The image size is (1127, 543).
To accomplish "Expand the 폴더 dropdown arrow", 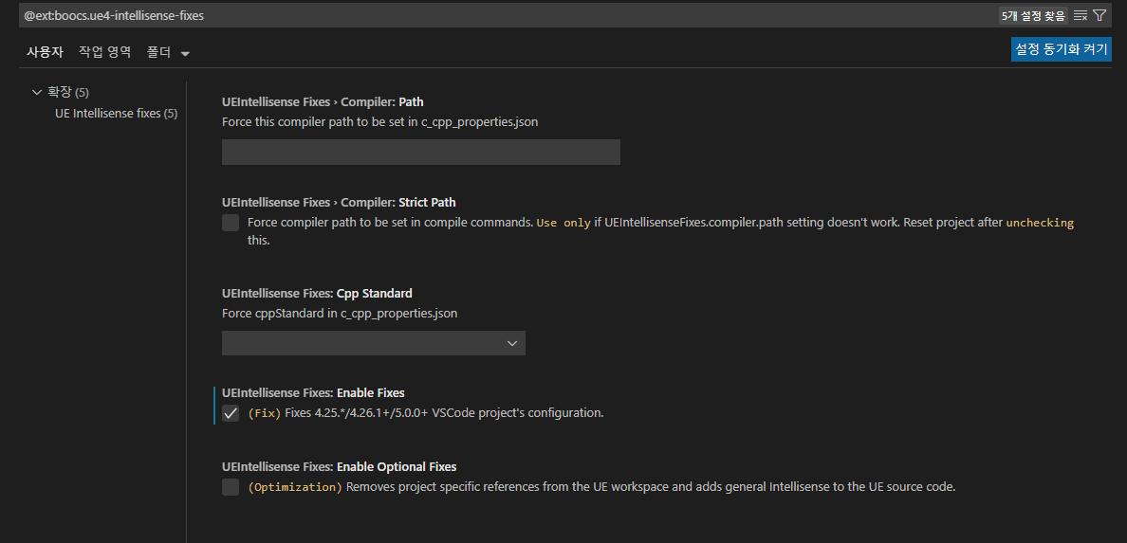I will click(x=185, y=53).
